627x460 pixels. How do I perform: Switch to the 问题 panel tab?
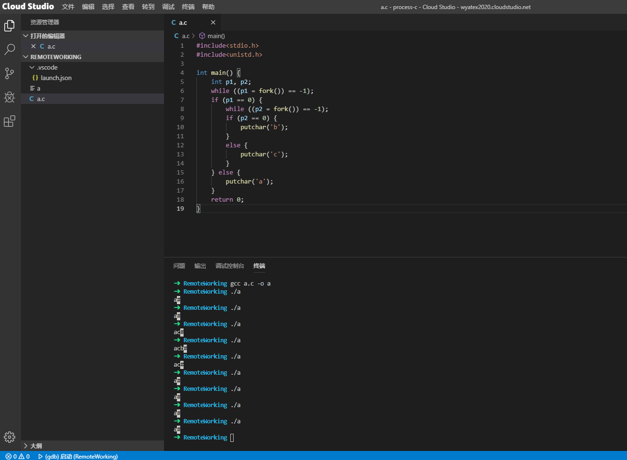[179, 266]
